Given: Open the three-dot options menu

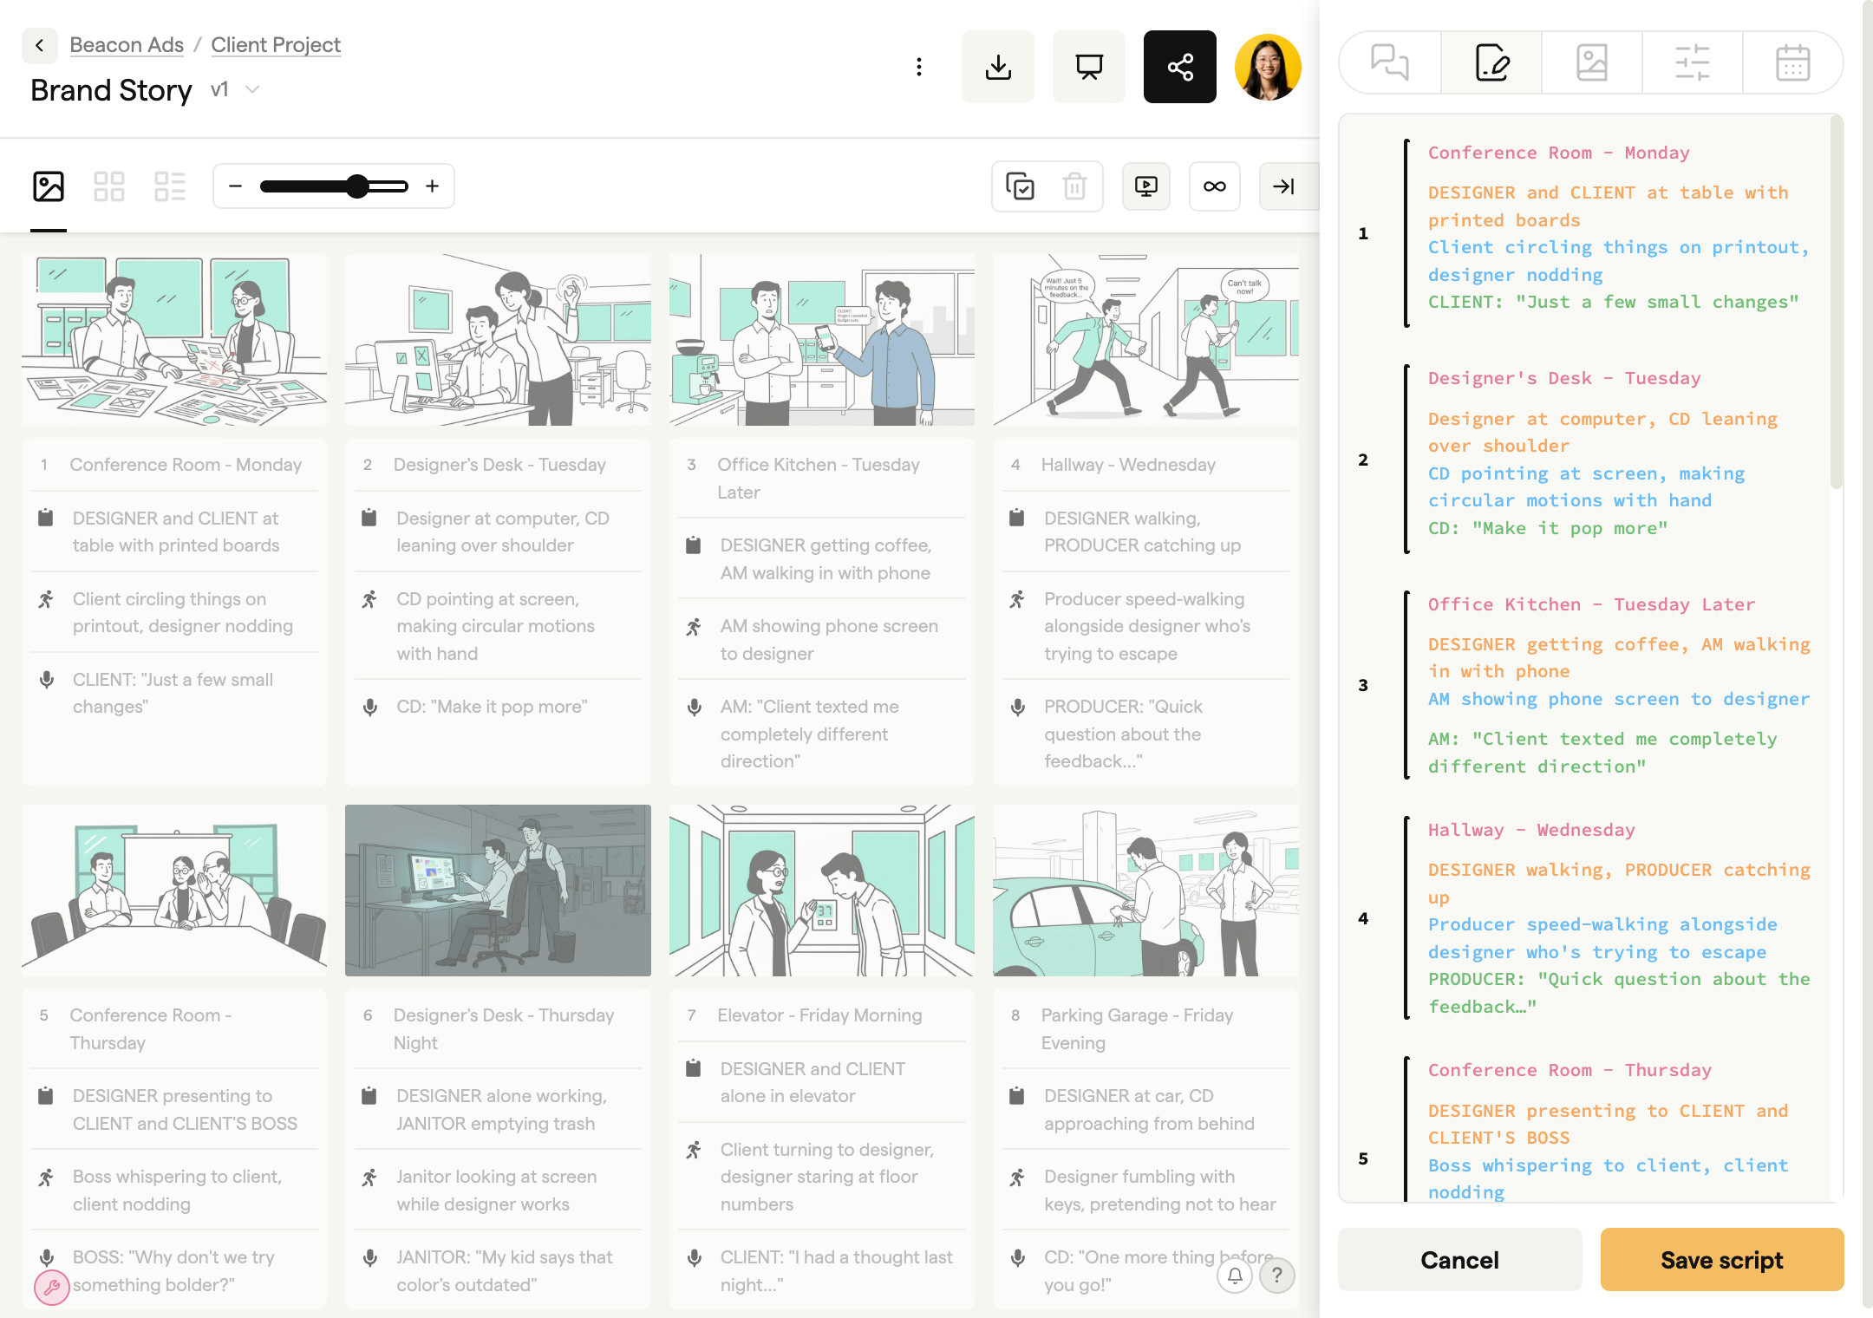Looking at the screenshot, I should 919,66.
